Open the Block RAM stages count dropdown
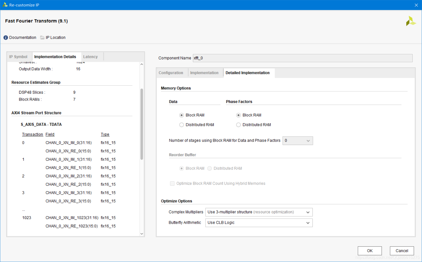 [x=298, y=141]
